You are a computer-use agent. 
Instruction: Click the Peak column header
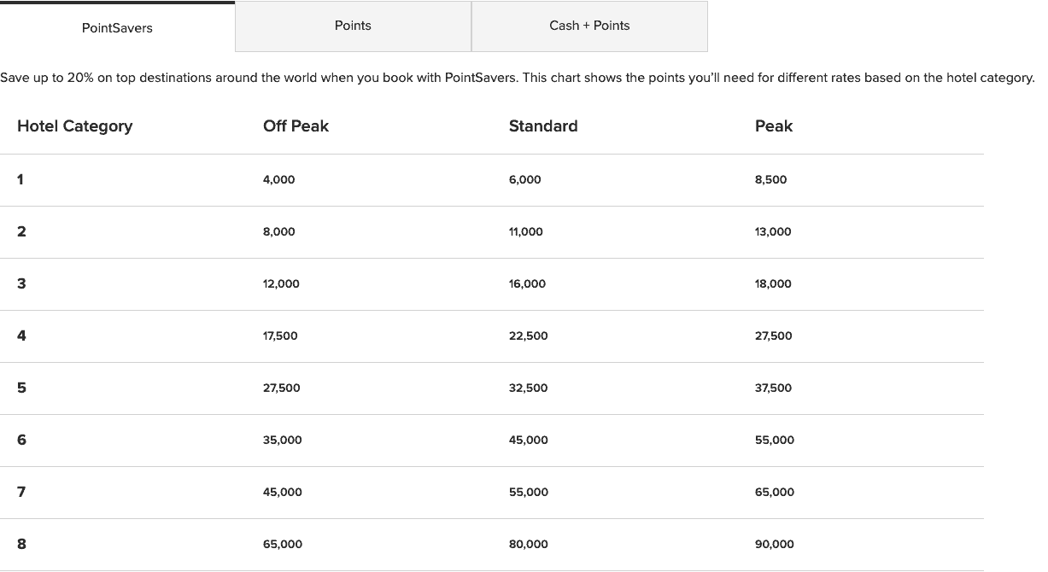coord(773,125)
